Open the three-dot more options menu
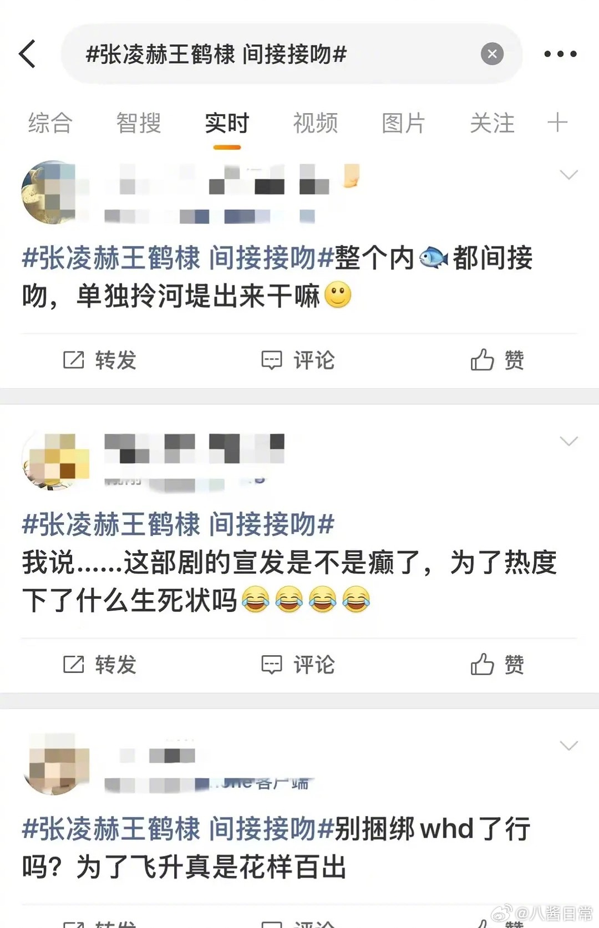This screenshot has width=599, height=928. [560, 54]
